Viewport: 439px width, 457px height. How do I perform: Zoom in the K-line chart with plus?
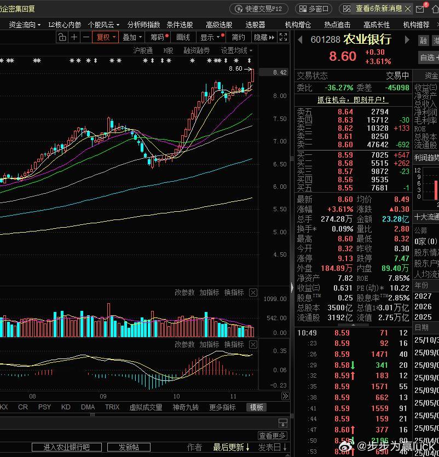point(74,37)
